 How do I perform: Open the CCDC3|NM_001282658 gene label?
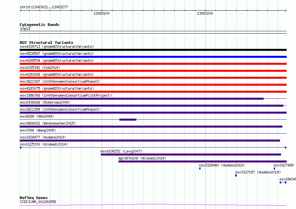pos(38,202)
